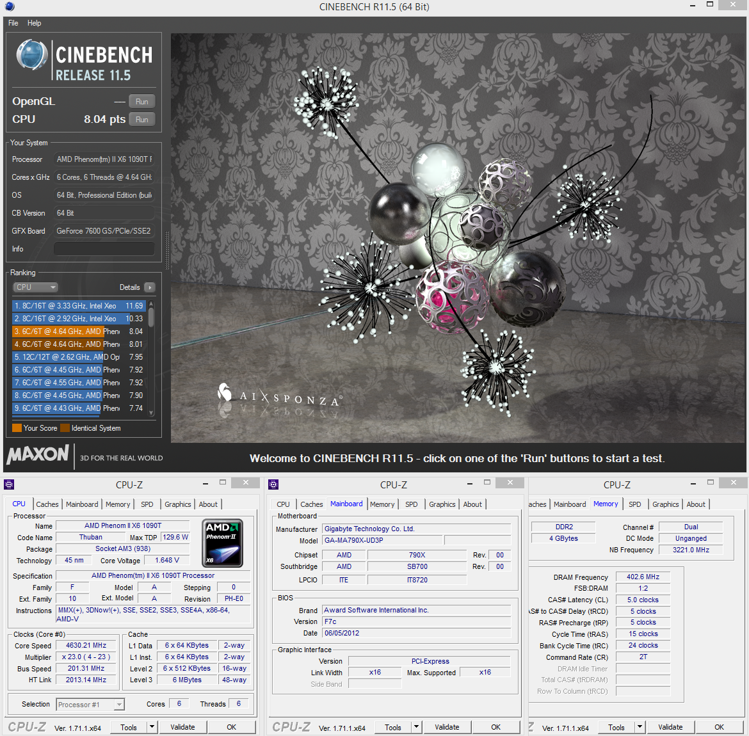
Task: Click Tools button in Mainboard CPU-Z
Action: click(393, 728)
